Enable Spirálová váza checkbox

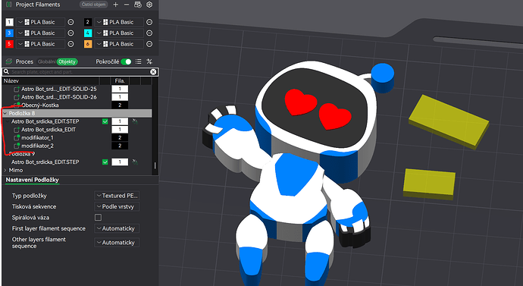tap(98, 217)
